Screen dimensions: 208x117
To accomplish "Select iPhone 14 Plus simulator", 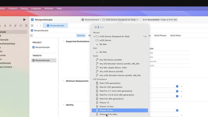I will click(x=120, y=107).
